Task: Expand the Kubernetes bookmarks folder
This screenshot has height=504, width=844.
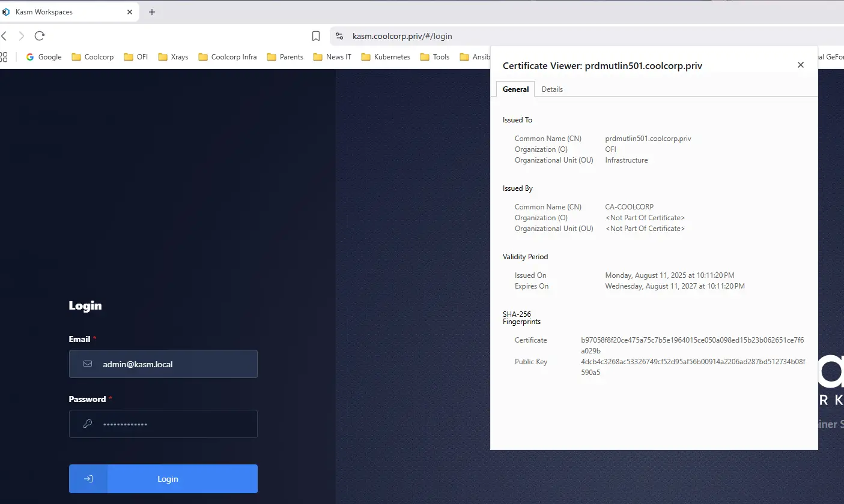Action: coord(385,57)
